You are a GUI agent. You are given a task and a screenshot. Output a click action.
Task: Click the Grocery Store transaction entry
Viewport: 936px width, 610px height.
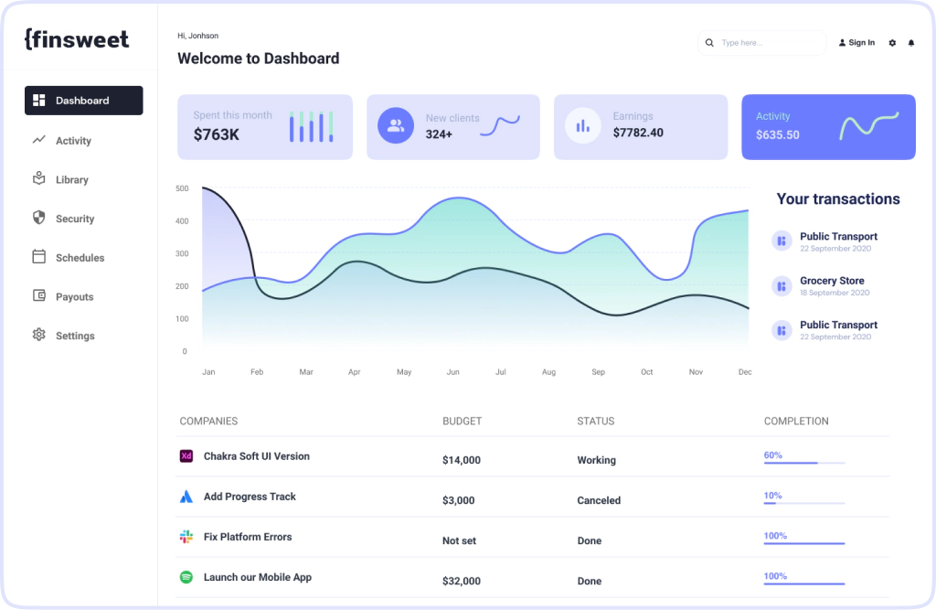point(832,285)
